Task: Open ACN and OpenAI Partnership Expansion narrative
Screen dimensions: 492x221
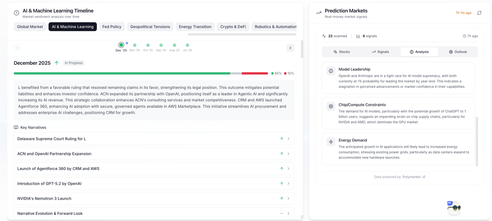Action: pyautogui.click(x=154, y=154)
